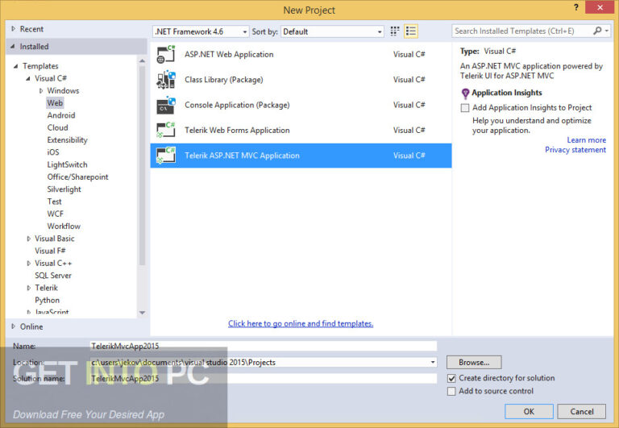Select Class Library (Package) template row
Image resolution: width=619 pixels, height=428 pixels.
pyautogui.click(x=301, y=80)
